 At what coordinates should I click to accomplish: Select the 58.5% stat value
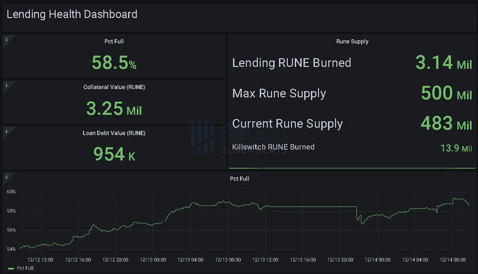pyautogui.click(x=114, y=63)
